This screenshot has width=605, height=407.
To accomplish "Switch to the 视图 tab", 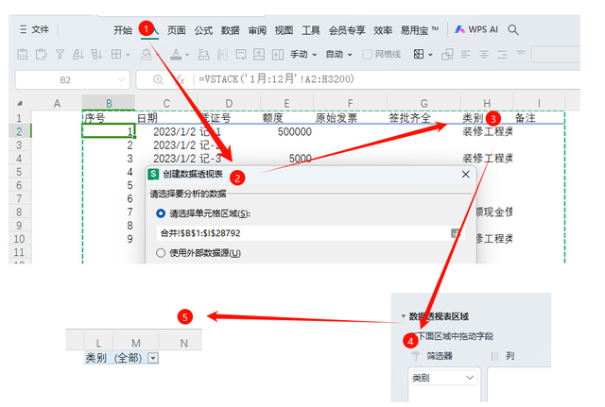I will coord(284,30).
